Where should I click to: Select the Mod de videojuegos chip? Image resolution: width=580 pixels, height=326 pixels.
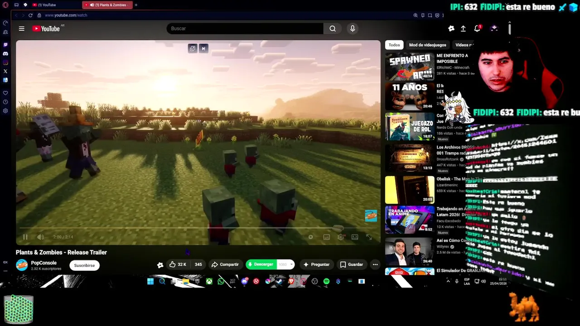point(428,45)
